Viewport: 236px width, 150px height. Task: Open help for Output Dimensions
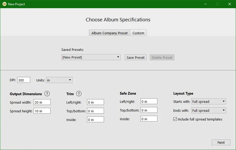pyautogui.click(x=47, y=94)
